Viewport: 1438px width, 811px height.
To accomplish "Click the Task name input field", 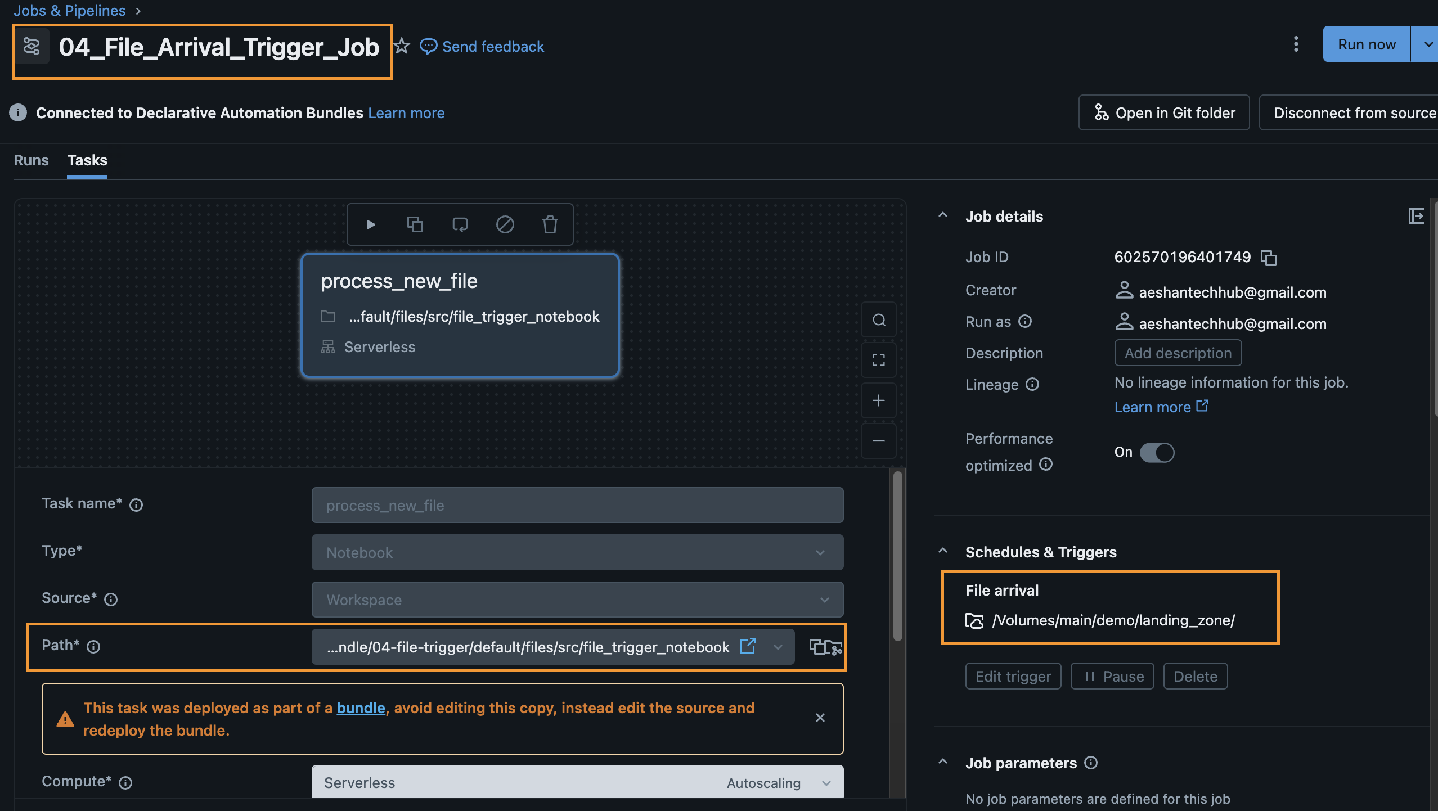I will pyautogui.click(x=577, y=506).
